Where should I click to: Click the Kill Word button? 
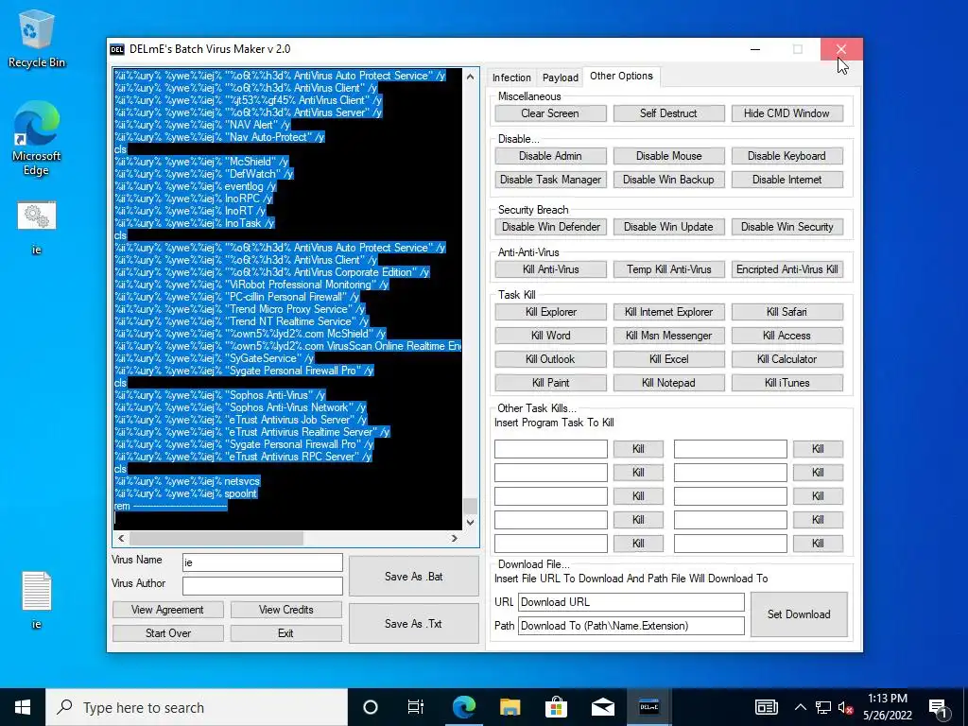point(550,336)
